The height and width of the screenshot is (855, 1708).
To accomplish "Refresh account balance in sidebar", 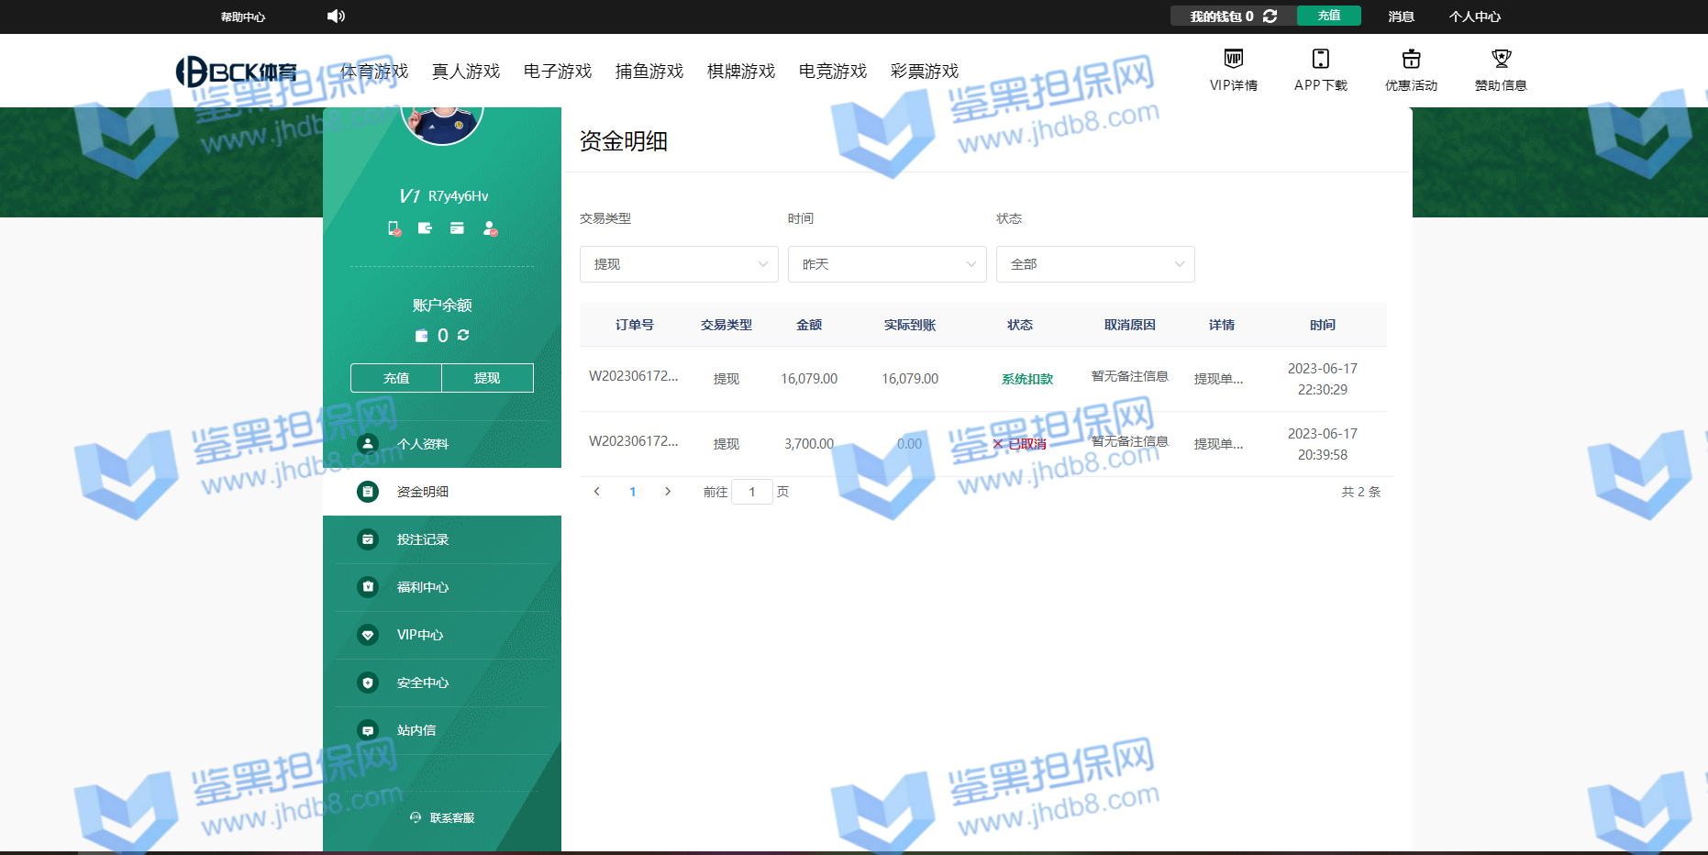I will pos(463,335).
